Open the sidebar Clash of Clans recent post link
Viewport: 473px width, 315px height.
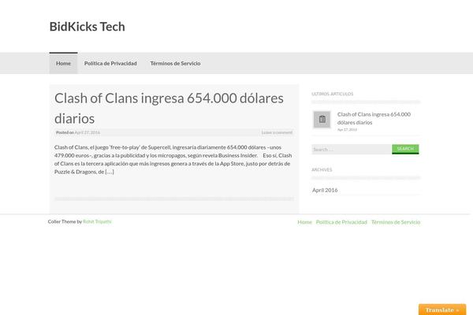[x=373, y=118]
